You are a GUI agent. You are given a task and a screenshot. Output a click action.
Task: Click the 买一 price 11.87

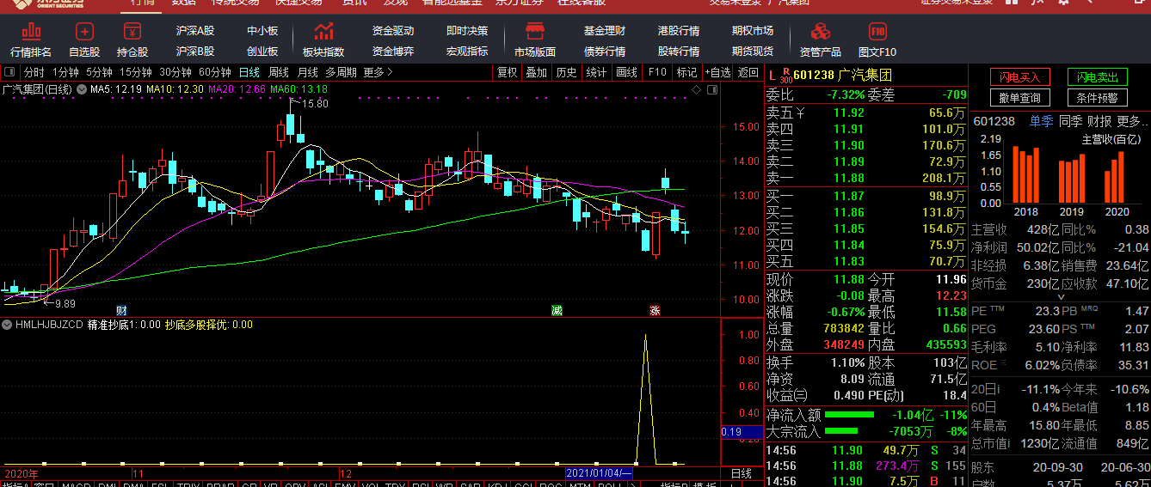point(849,197)
